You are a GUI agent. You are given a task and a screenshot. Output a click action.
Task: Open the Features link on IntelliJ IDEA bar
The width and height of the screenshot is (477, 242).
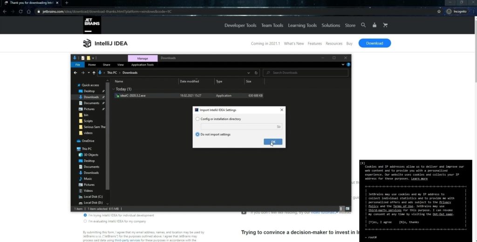point(314,44)
